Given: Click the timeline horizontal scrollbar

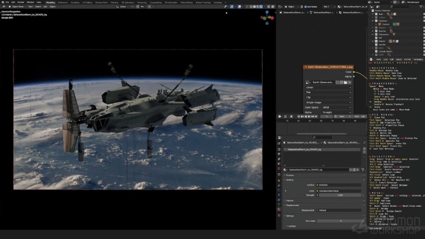Looking at the screenshot, I should point(322,134).
